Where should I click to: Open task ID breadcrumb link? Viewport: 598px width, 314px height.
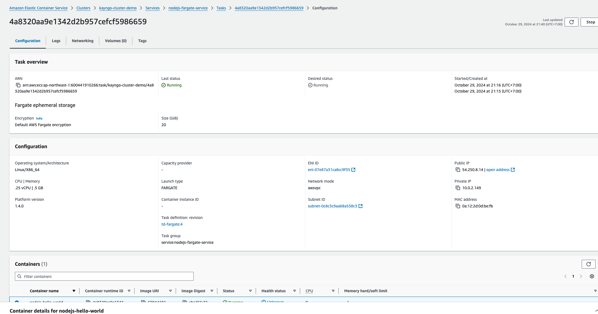[269, 8]
